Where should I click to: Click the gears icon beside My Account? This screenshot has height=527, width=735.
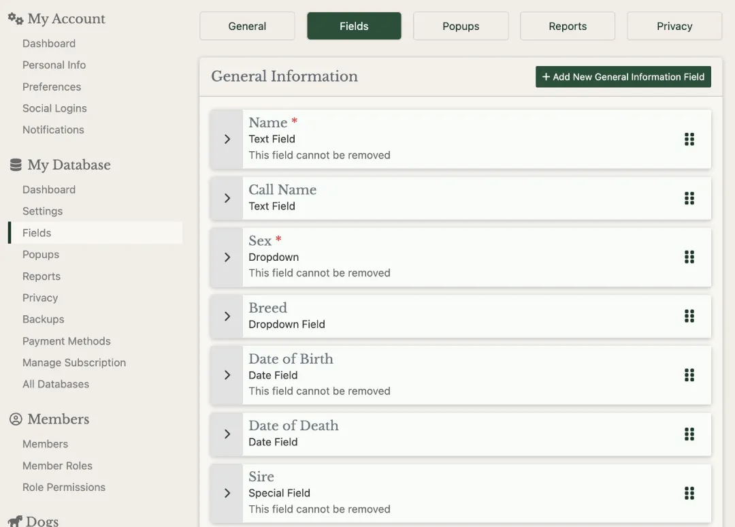click(x=16, y=19)
